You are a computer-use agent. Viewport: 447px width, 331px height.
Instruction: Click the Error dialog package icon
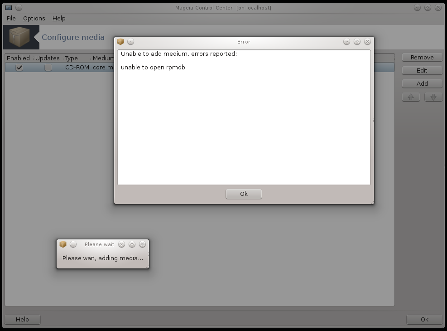tap(120, 42)
